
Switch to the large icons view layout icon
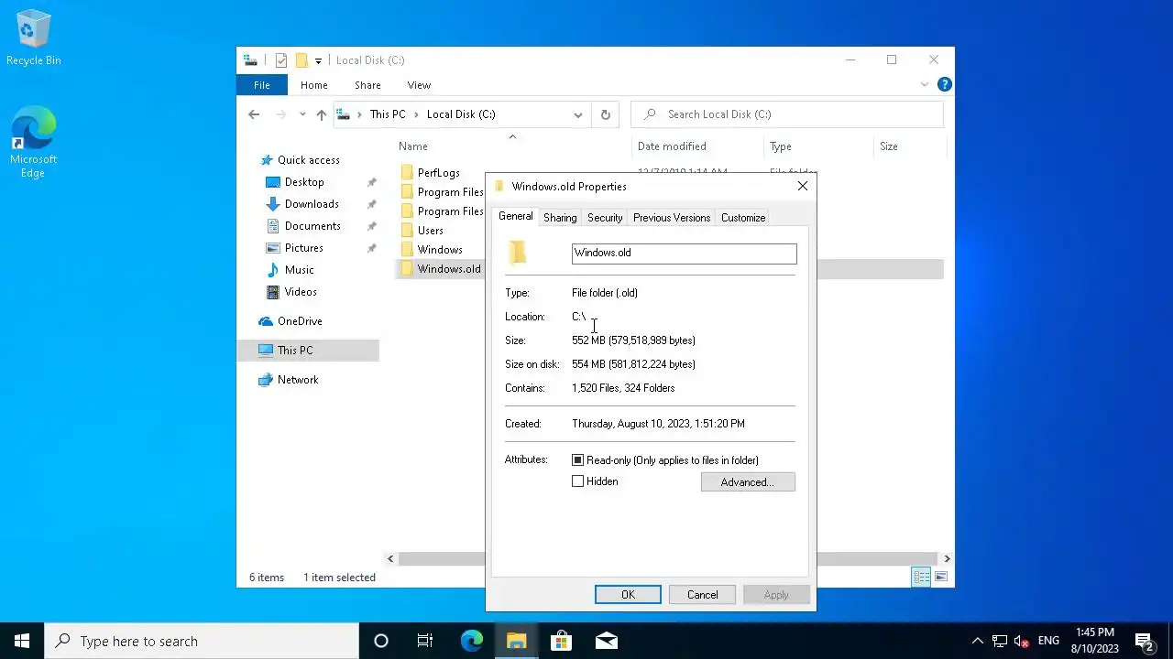[x=940, y=577]
